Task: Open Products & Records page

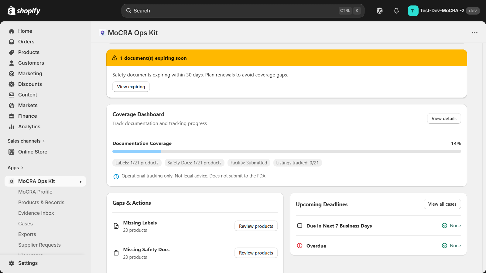Action: (41, 202)
